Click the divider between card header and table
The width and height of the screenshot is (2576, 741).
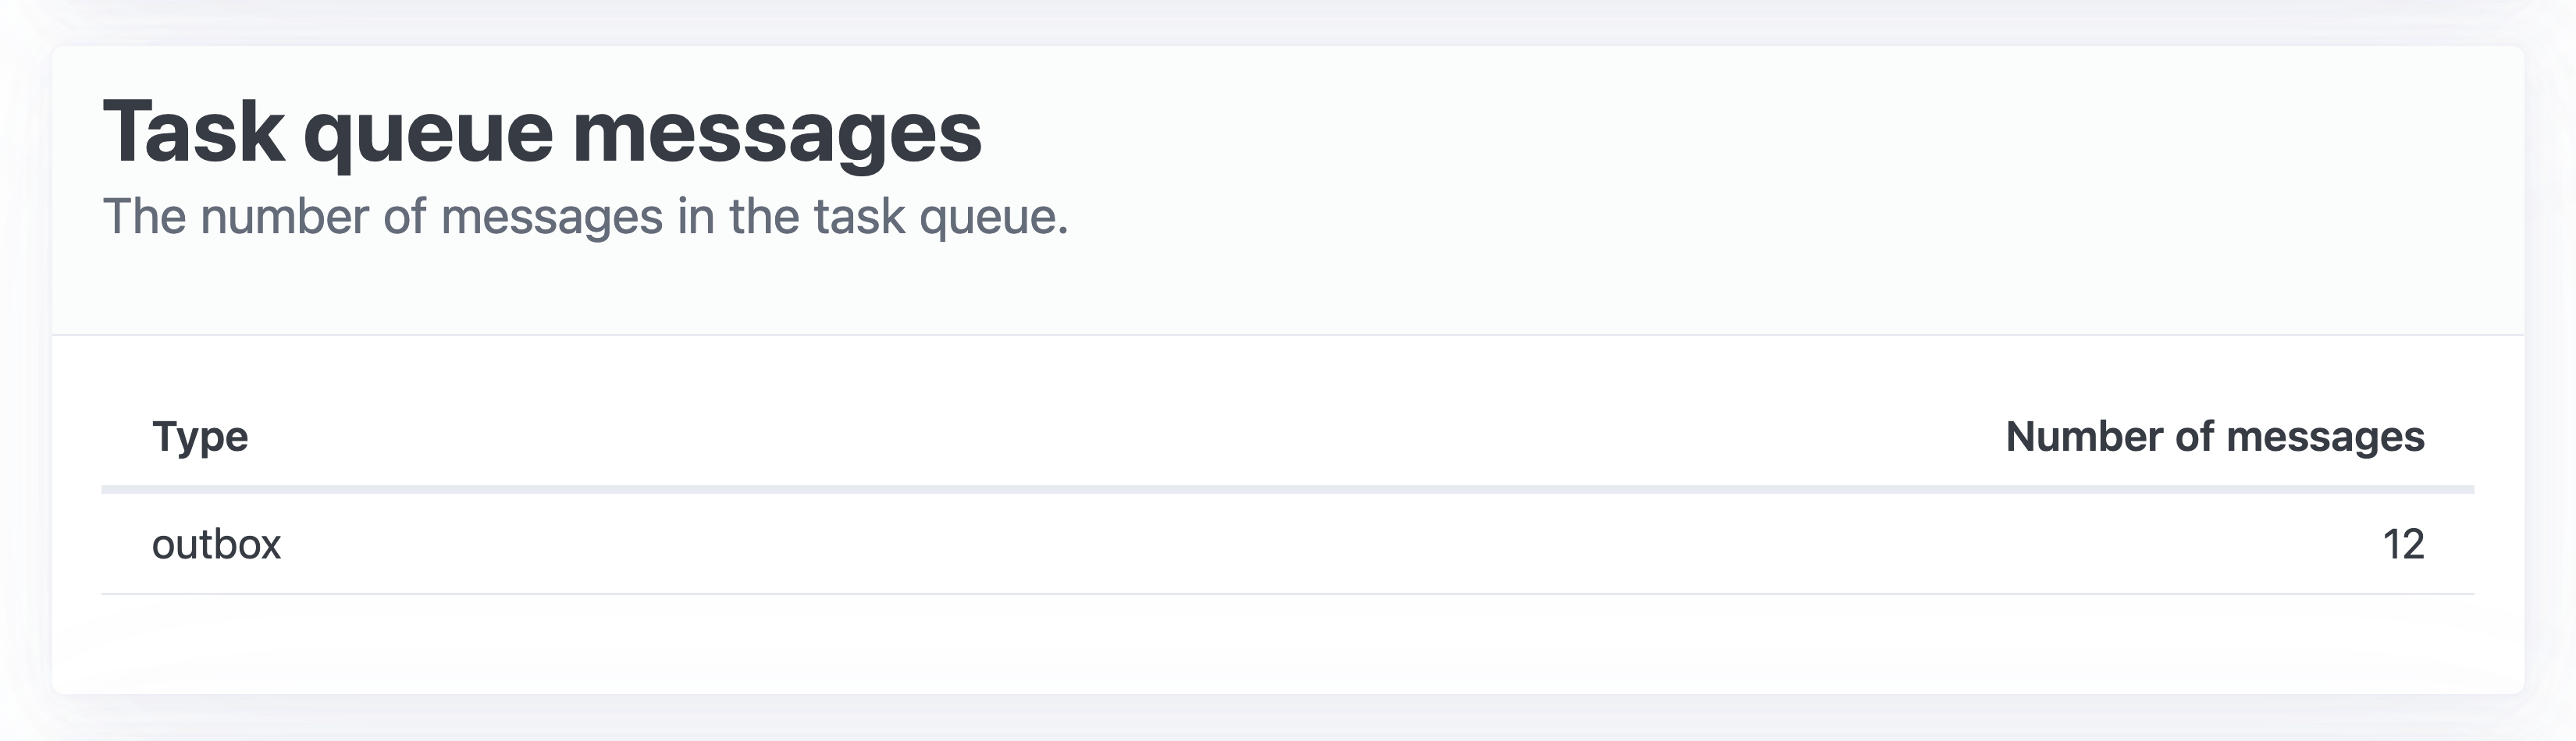click(1288, 335)
